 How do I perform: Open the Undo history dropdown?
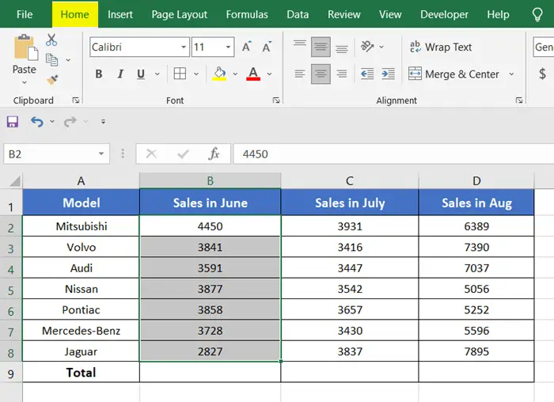click(52, 122)
